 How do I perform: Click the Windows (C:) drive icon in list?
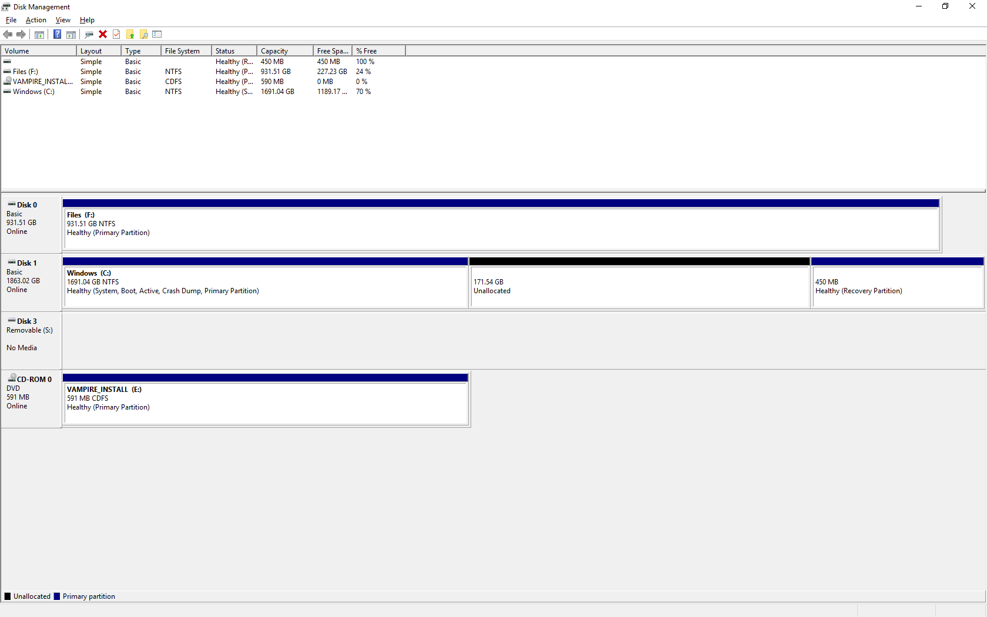[x=8, y=92]
